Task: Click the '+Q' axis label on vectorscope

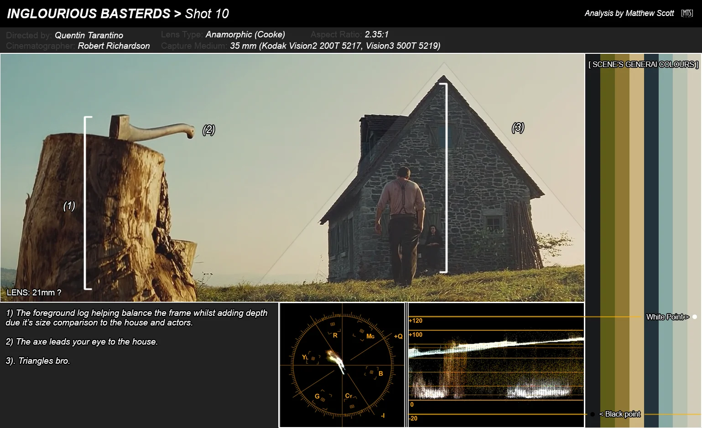Action: [x=399, y=336]
